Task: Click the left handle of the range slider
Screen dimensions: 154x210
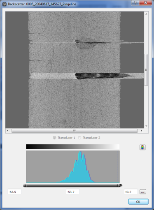Action: pos(25,186)
